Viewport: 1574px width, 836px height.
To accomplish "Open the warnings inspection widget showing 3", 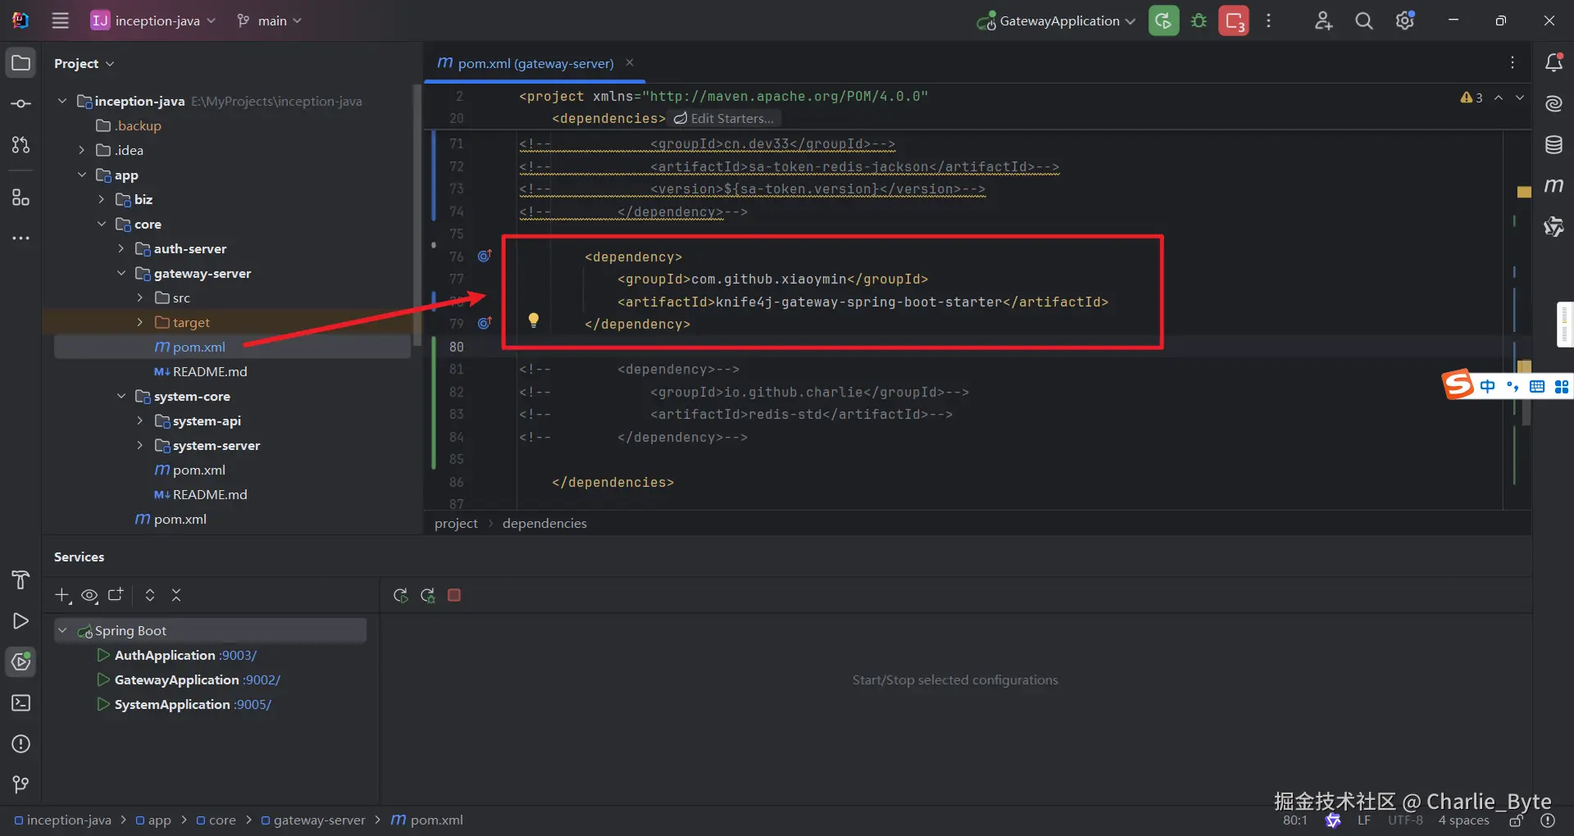I will tap(1472, 98).
